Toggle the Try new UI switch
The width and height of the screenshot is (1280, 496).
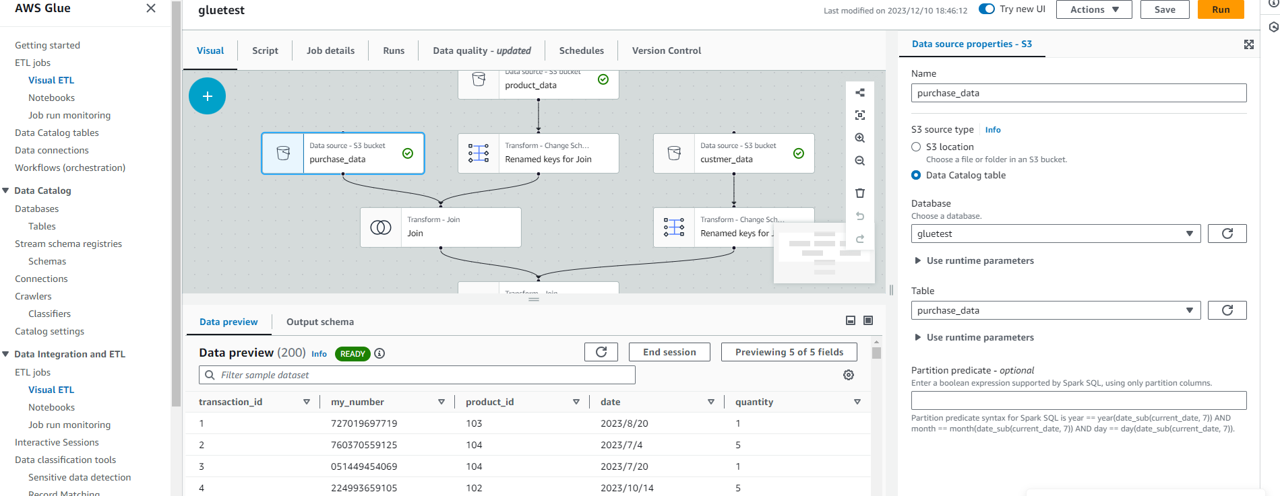pos(987,9)
